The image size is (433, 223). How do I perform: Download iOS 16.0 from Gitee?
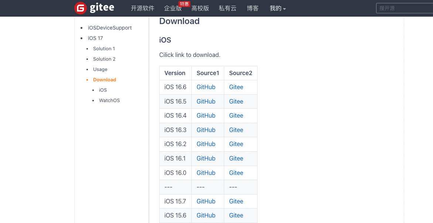(x=236, y=173)
